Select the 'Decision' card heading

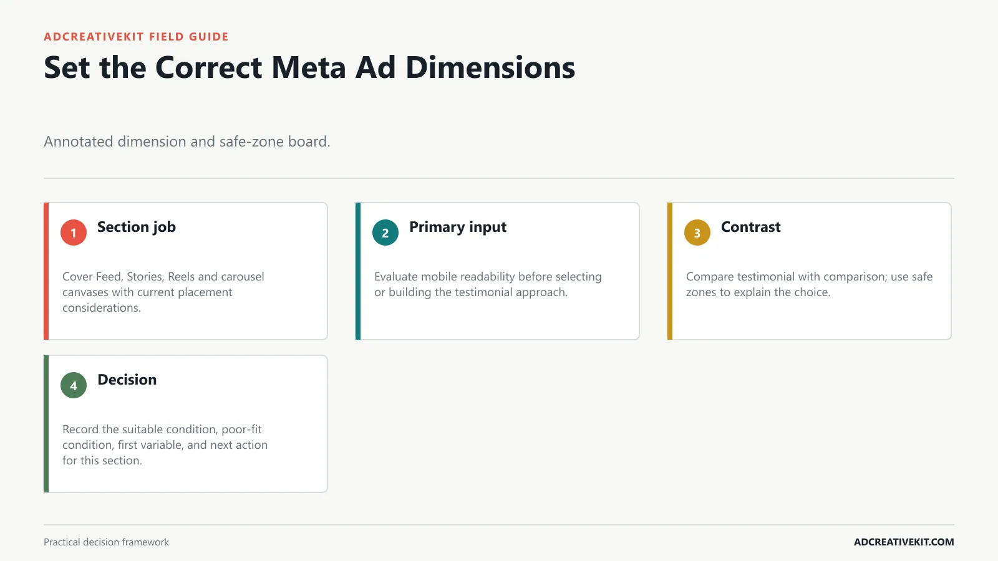click(x=127, y=380)
